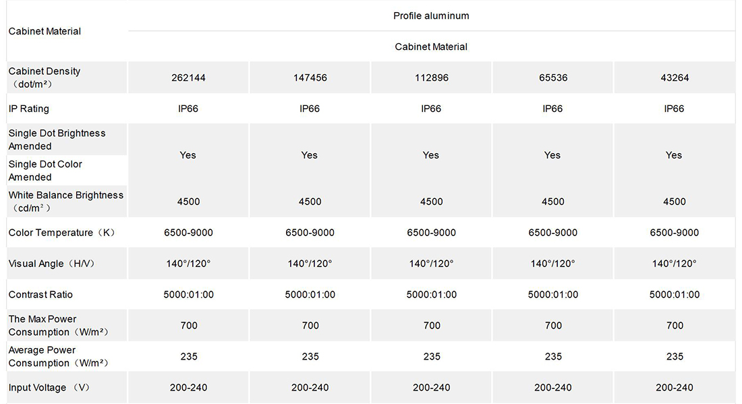
Task: Select the Color Temperature (K) label
Action: [61, 233]
